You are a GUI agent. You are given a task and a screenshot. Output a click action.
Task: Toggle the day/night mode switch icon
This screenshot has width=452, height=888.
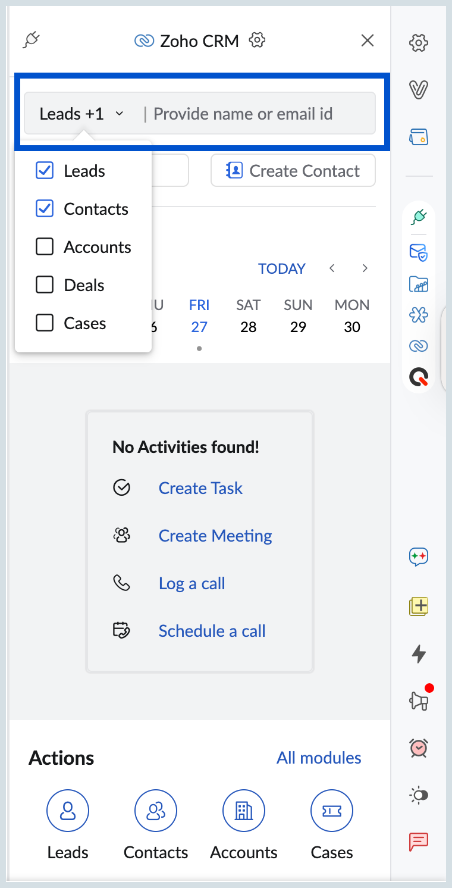[x=419, y=795]
